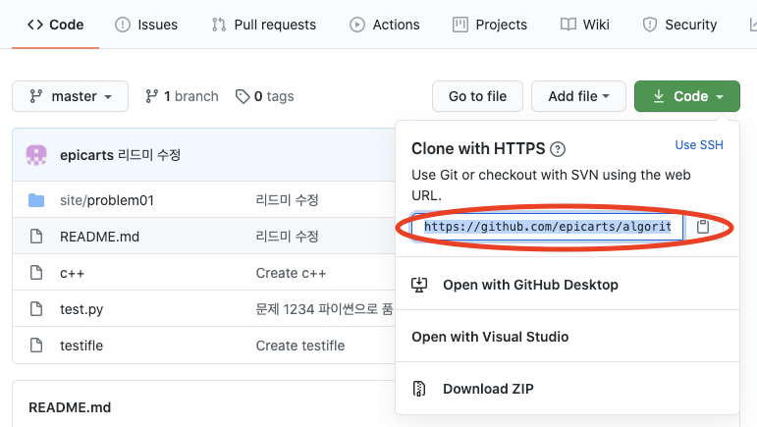Toggle the green Code dropdown button
The height and width of the screenshot is (427, 757).
pos(687,96)
